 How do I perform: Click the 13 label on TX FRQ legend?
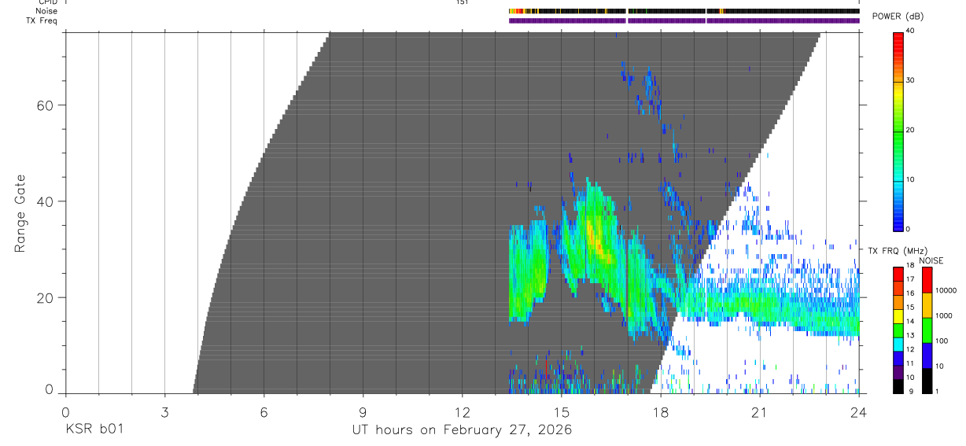[x=909, y=335]
